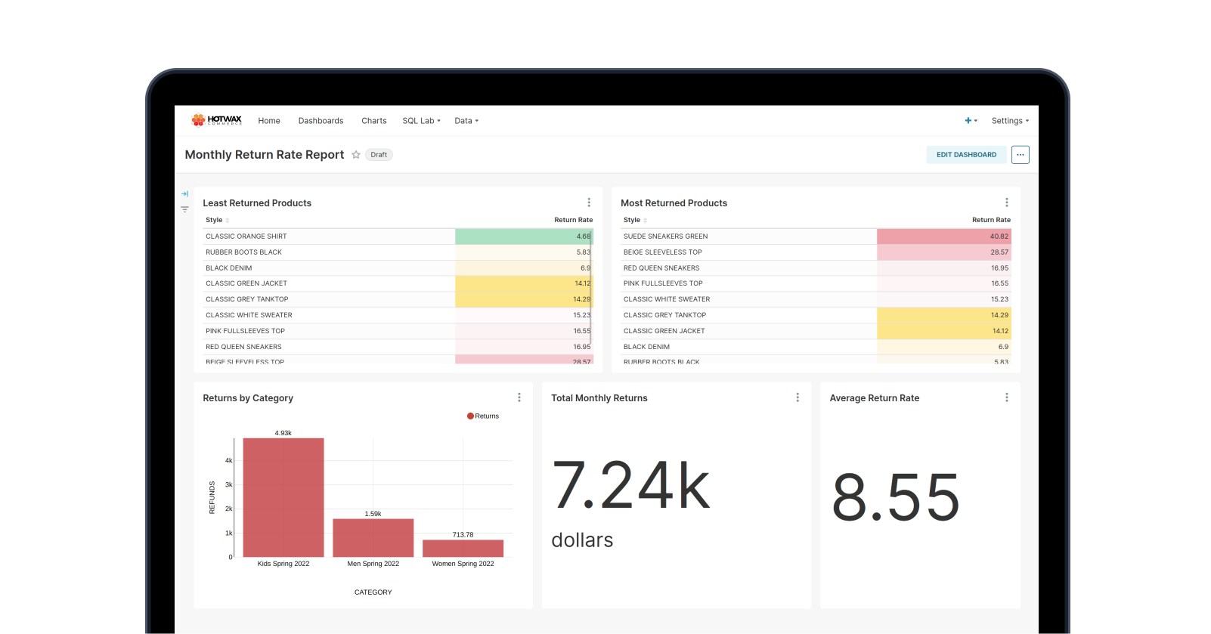1211x634 pixels.
Task: Open the filters icon in left sidebar
Action: tap(184, 209)
